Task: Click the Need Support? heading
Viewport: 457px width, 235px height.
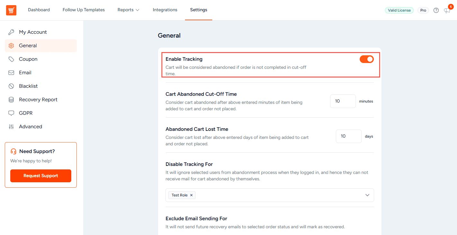Action: point(37,151)
